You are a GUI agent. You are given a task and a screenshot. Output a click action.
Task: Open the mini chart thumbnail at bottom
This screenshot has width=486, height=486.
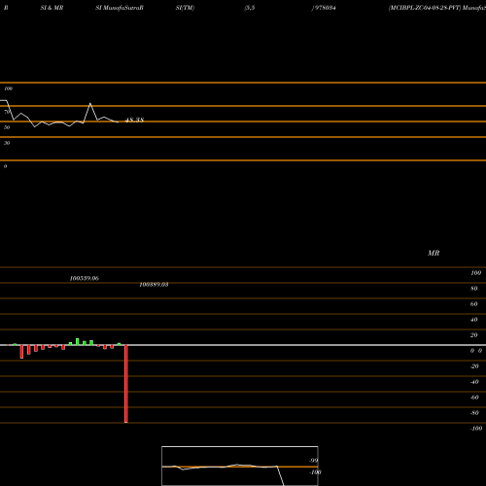pyautogui.click(x=240, y=466)
